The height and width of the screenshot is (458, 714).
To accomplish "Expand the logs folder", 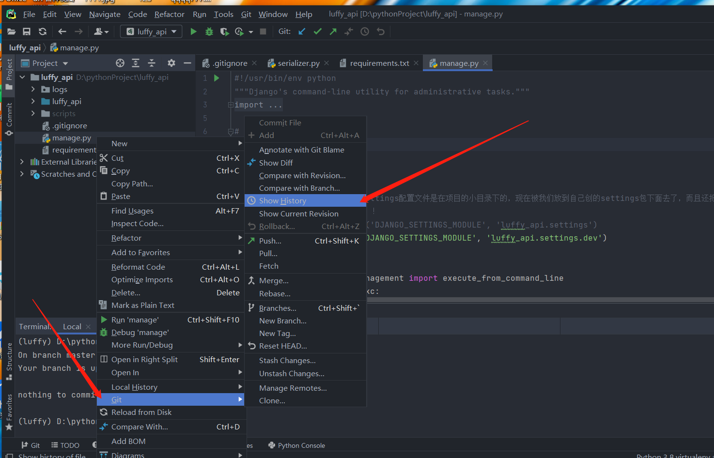I will click(x=33, y=89).
